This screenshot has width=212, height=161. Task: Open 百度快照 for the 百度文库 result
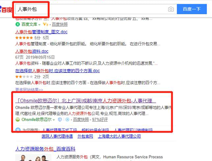click(x=60, y=24)
